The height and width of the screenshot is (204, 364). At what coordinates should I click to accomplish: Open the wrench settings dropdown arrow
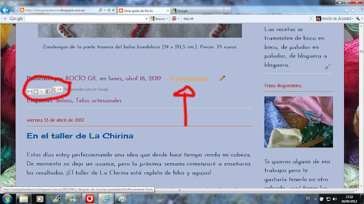(x=362, y=19)
